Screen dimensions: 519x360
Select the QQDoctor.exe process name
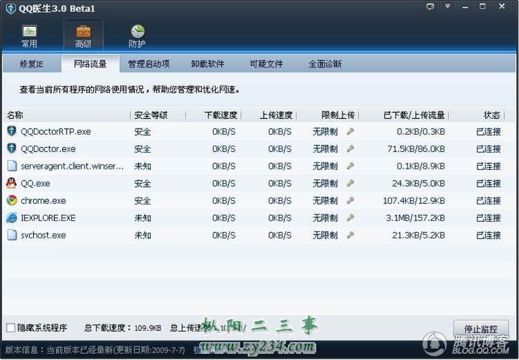click(x=48, y=149)
